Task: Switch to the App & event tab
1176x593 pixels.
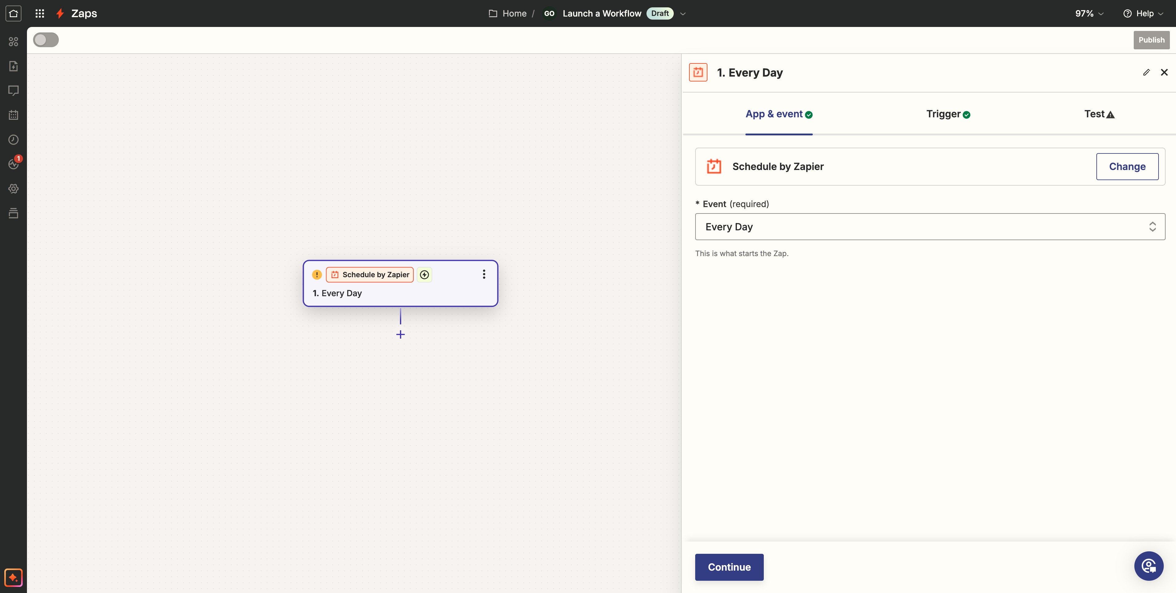Action: pyautogui.click(x=779, y=114)
